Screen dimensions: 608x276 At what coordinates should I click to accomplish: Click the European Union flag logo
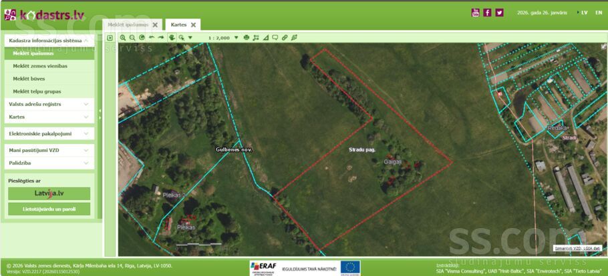pos(350,268)
